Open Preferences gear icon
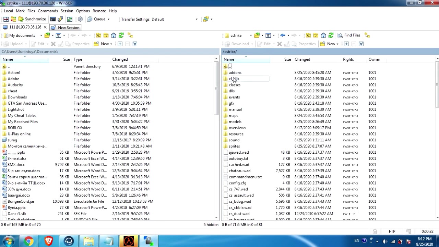Viewport: 439px width, 247px height. 80,19
